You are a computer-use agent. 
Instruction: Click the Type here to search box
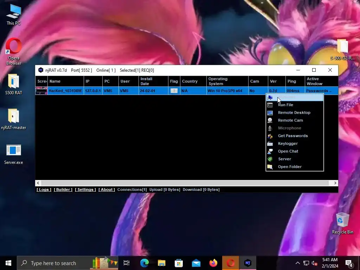pos(67,263)
